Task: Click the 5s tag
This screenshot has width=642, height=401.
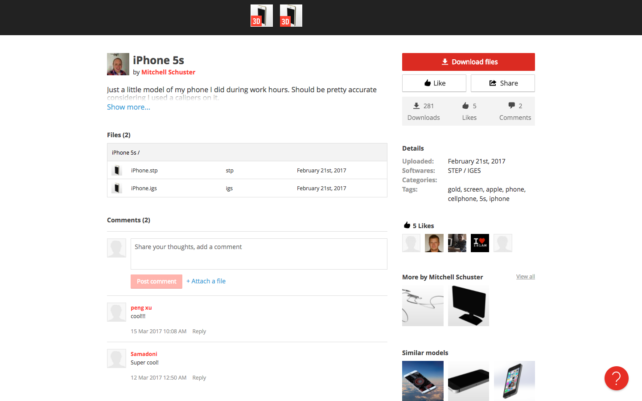Action: click(483, 199)
